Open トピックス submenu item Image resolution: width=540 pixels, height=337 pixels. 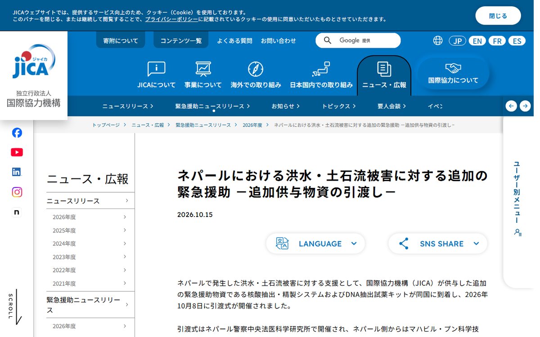click(x=339, y=106)
